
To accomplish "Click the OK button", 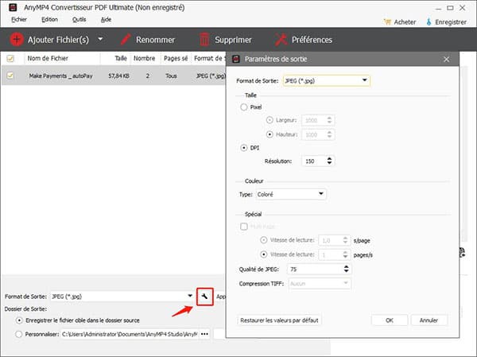I will click(390, 320).
